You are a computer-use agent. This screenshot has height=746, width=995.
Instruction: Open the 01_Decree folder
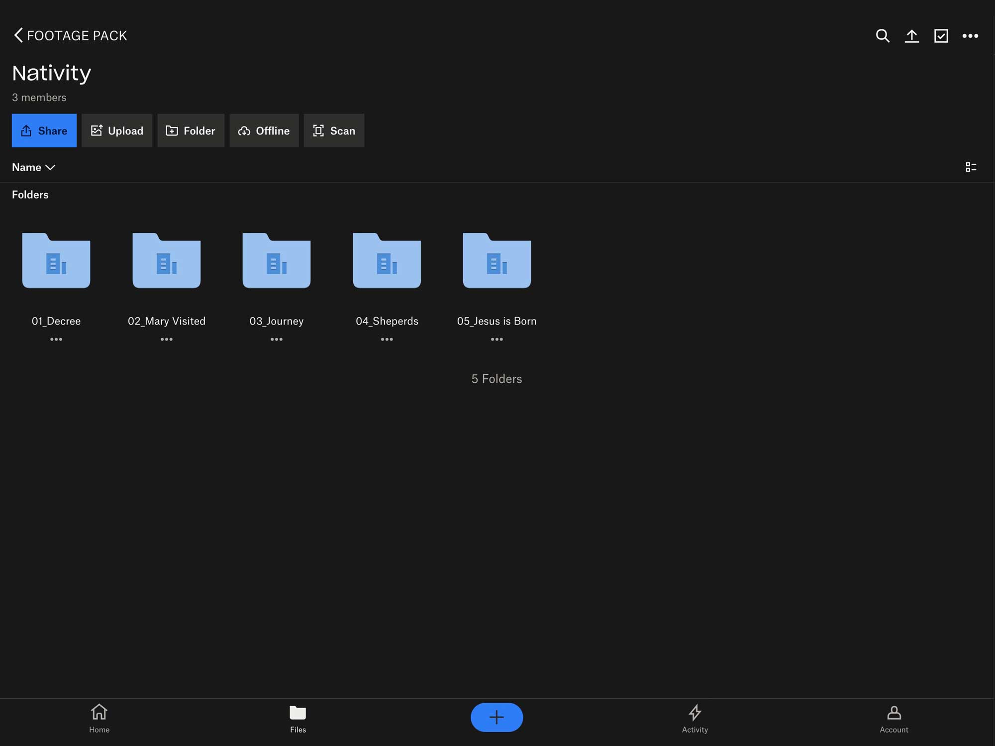tap(56, 260)
